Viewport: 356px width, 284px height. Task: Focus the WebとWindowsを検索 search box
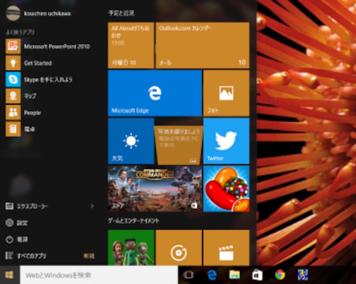99,275
